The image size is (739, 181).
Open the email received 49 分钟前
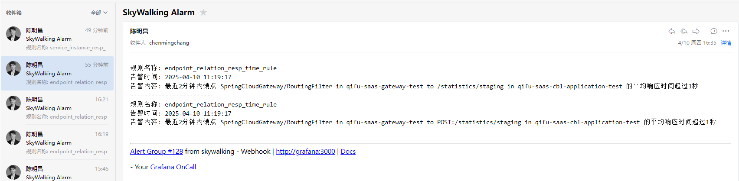click(57, 39)
